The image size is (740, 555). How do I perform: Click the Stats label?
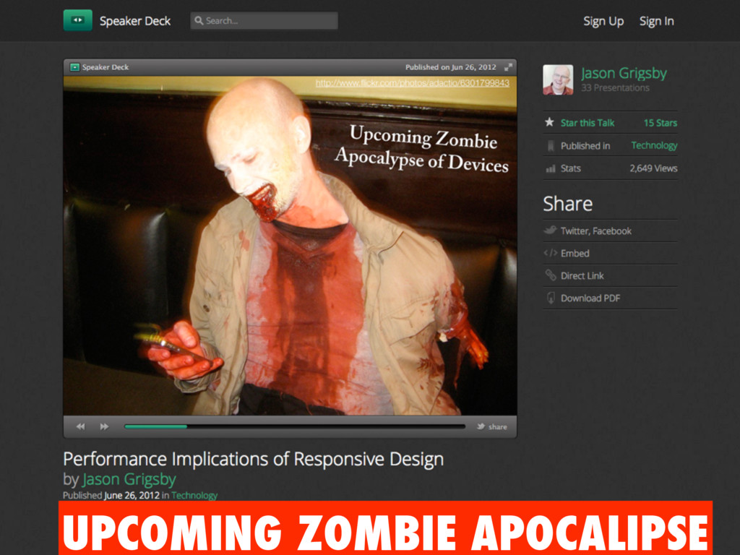pos(571,168)
